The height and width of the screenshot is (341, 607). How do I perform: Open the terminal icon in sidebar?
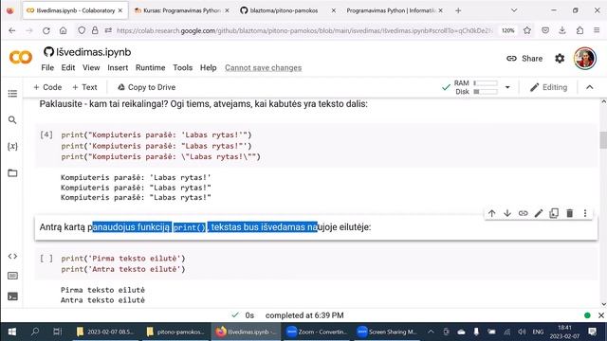coord(12,296)
